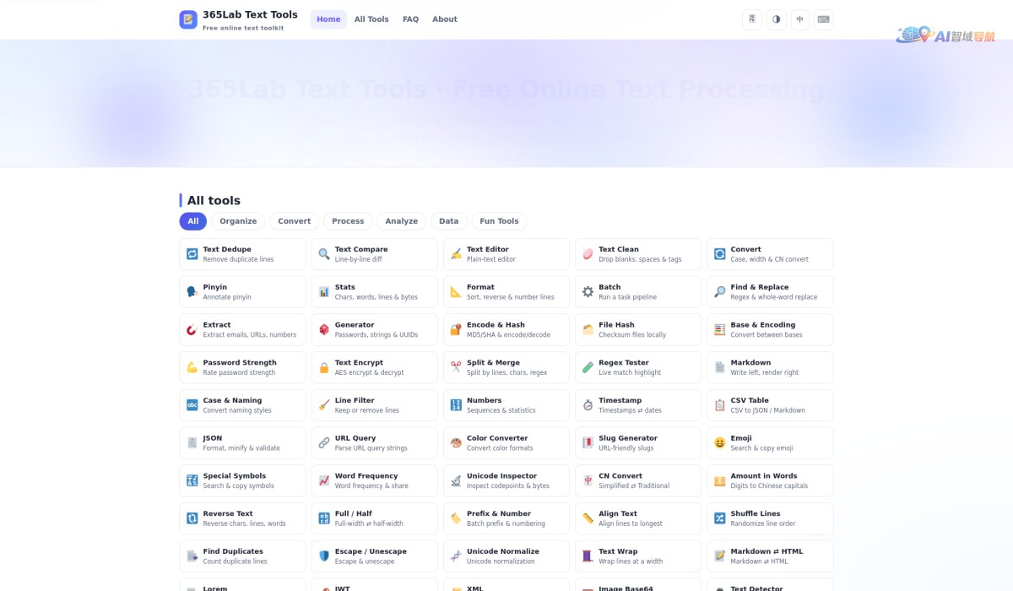Click the Text Editor writing-hand icon
The image size is (1013, 591).
click(456, 254)
